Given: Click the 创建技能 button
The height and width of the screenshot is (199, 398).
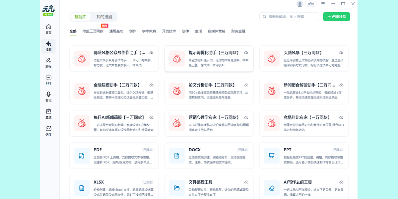Looking at the screenshot, I should tap(337, 16).
